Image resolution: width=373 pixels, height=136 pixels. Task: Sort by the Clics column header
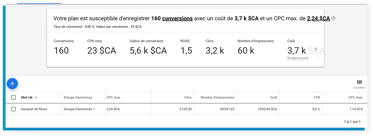click(188, 97)
